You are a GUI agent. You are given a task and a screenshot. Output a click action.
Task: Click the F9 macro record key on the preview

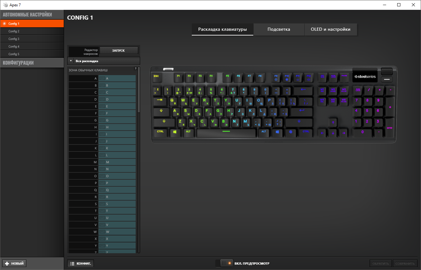tap(275, 77)
